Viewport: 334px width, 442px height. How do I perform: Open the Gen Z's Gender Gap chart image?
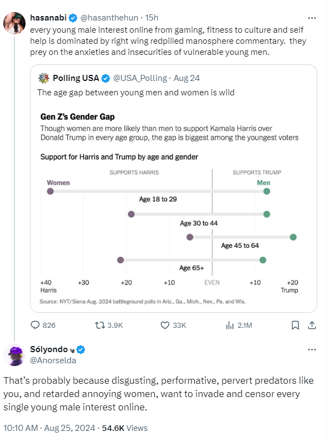pyautogui.click(x=169, y=209)
